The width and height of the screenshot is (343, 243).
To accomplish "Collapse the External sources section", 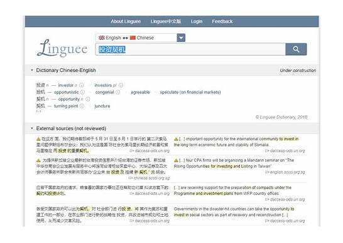I will tap(32, 128).
